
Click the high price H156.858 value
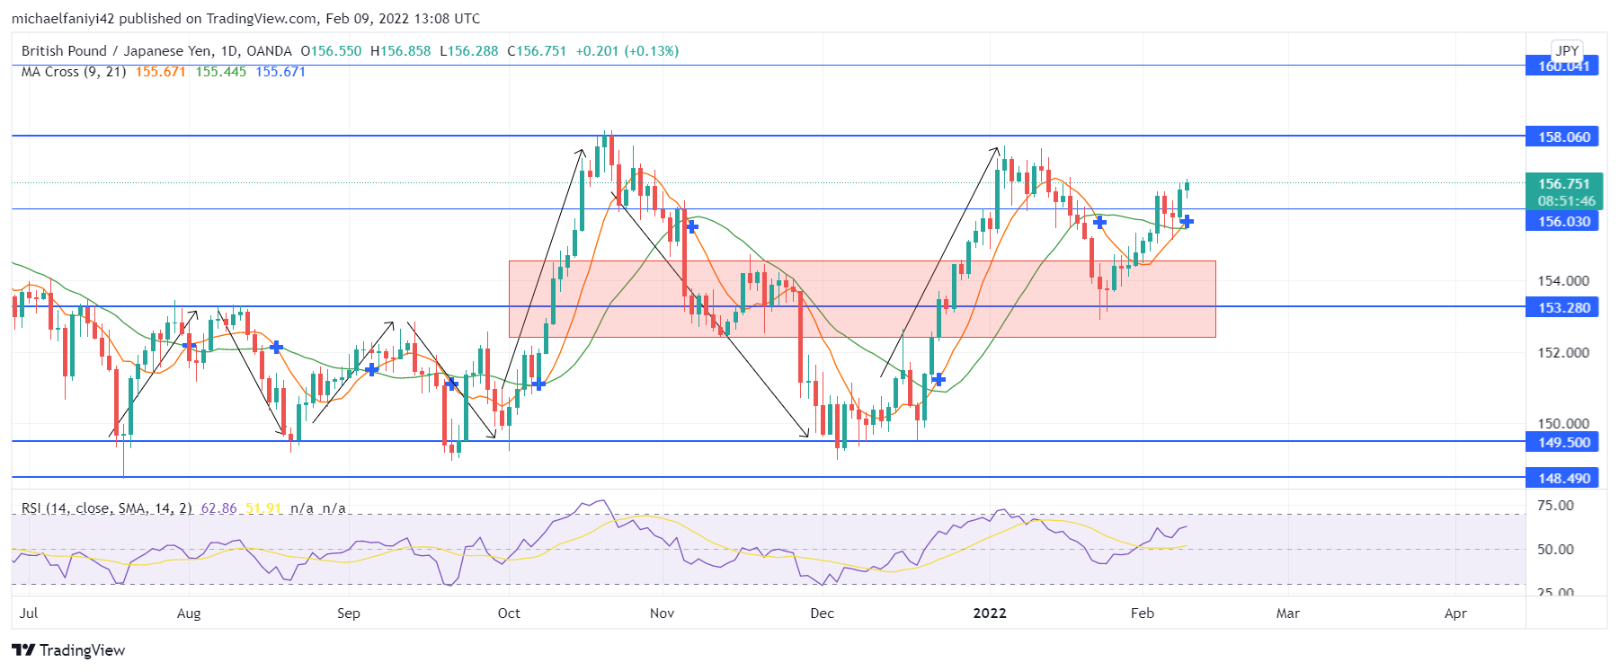[x=400, y=51]
